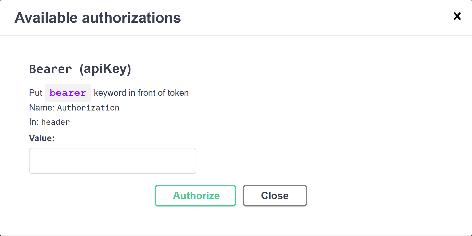Click the divider line under the dialog title
Image resolution: width=472 pixels, height=236 pixels.
point(236,35)
